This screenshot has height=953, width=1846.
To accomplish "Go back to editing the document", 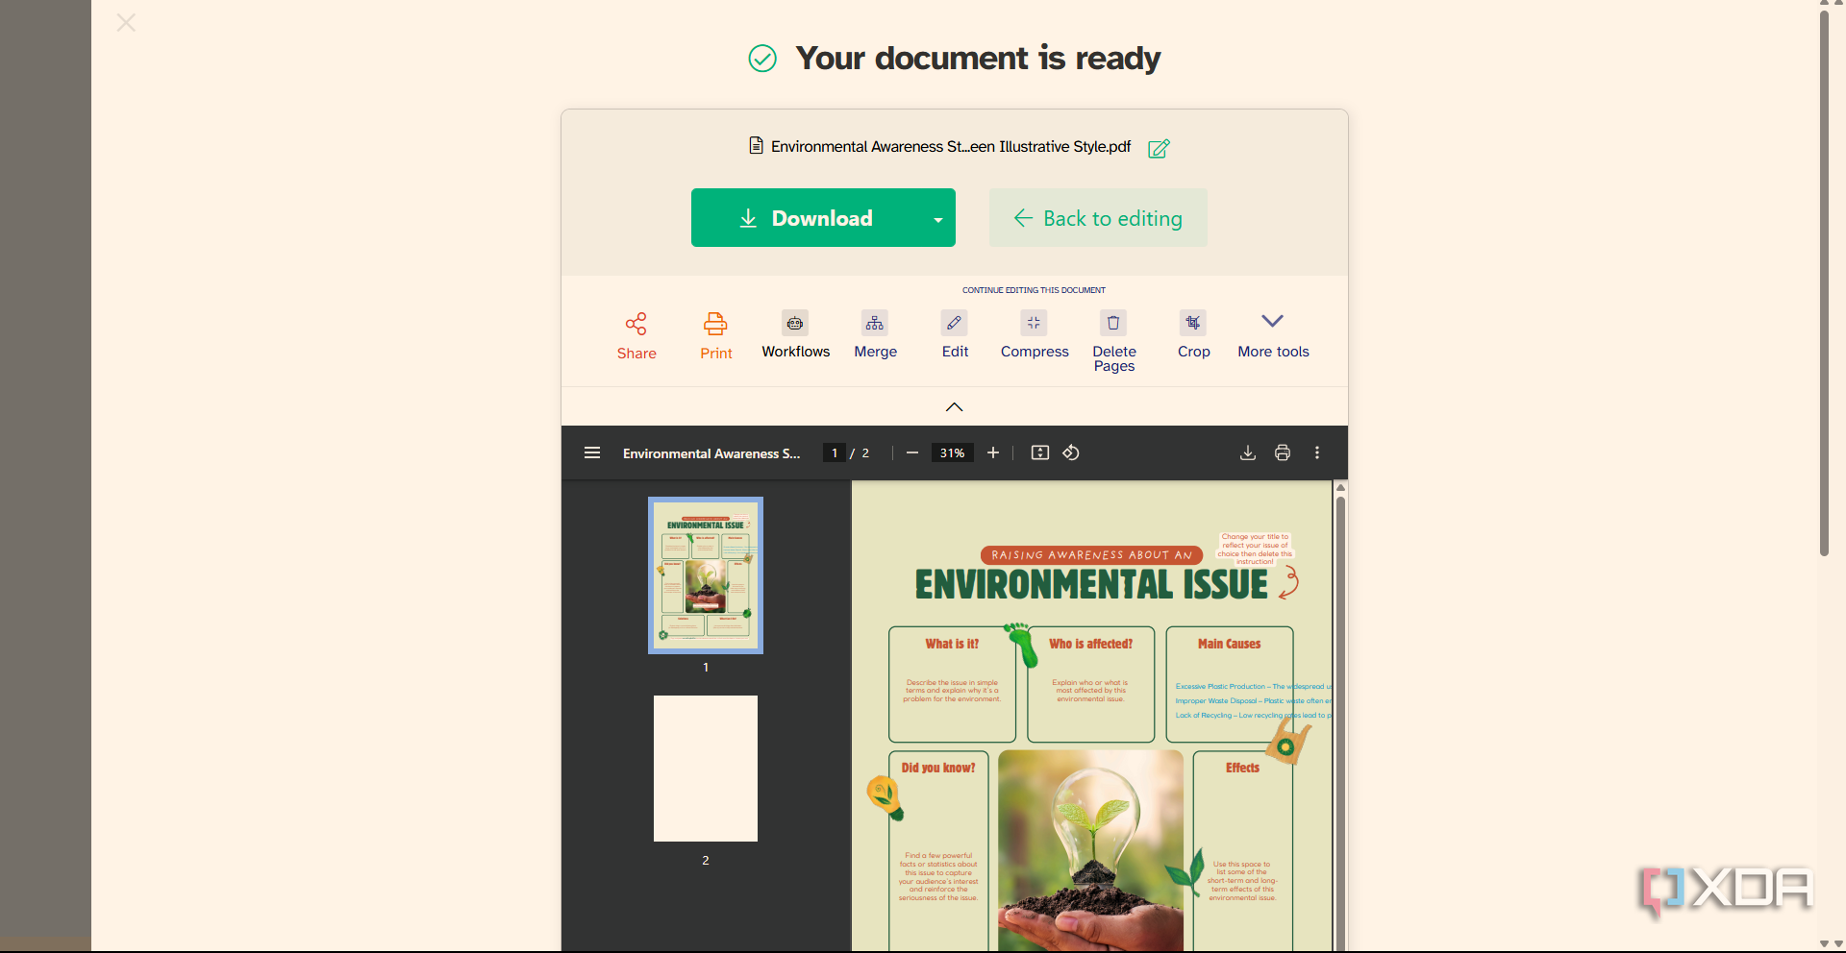I will (1098, 218).
